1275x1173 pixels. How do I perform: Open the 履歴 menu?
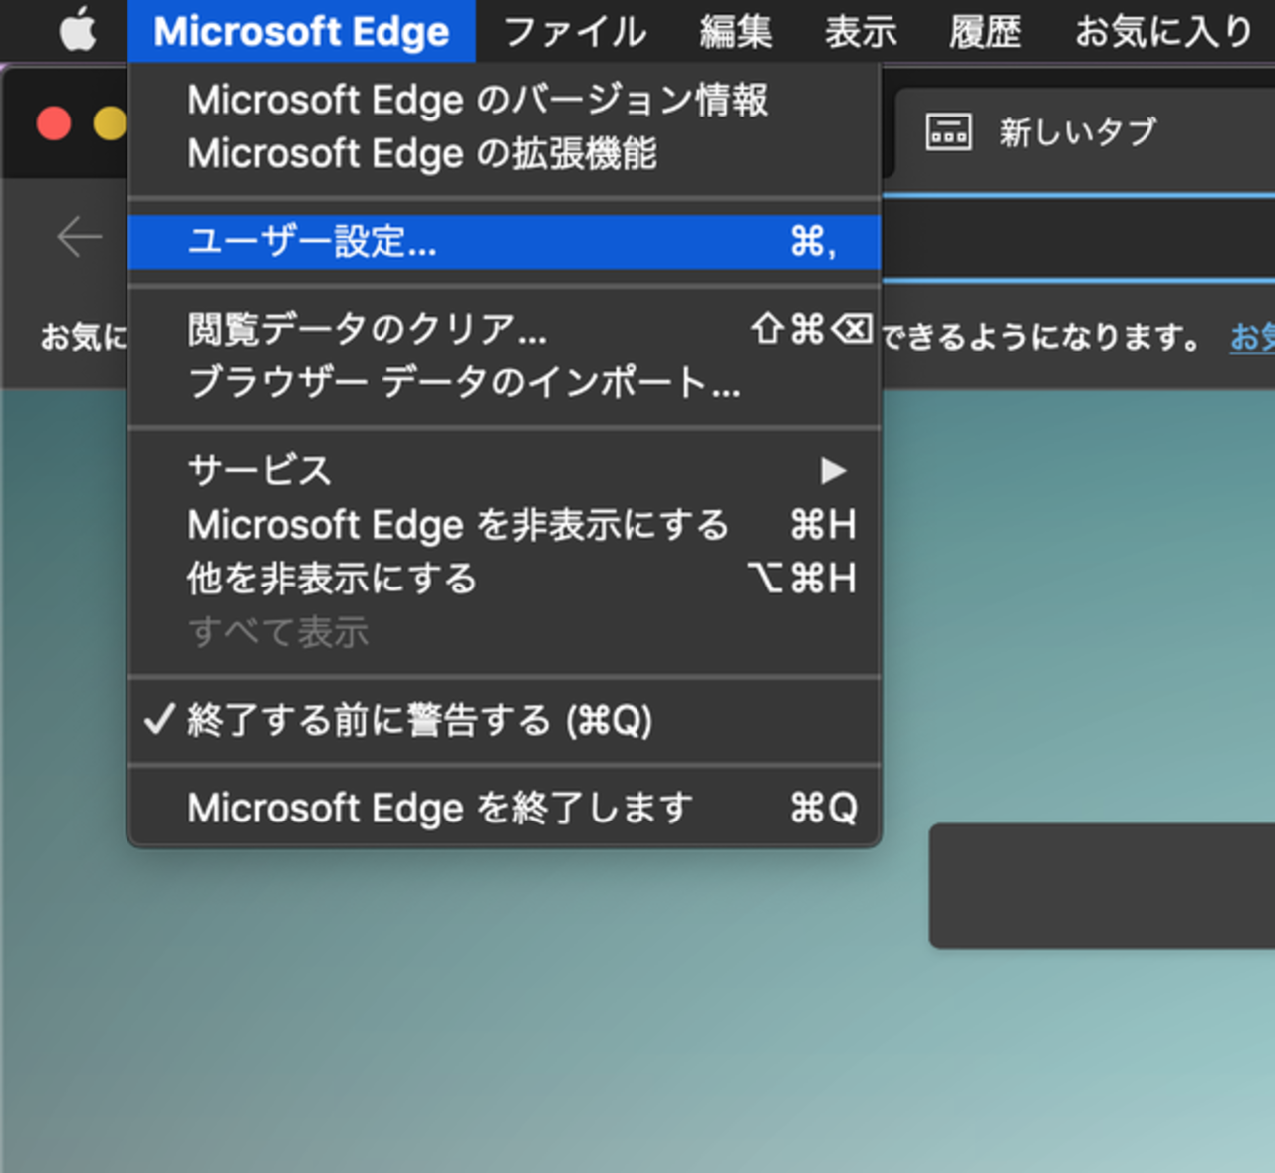[x=985, y=30]
